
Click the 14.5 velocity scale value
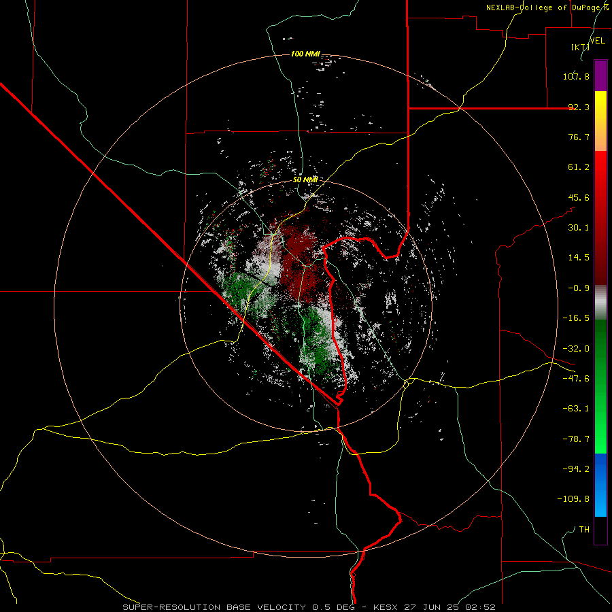point(579,258)
